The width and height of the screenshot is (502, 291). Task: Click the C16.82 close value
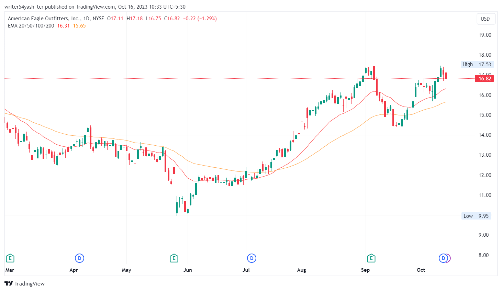coord(172,19)
